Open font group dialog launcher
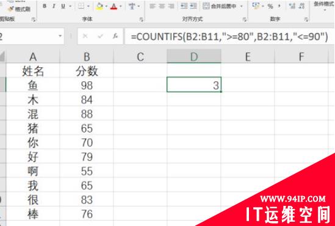The image size is (335, 226). 141,20
